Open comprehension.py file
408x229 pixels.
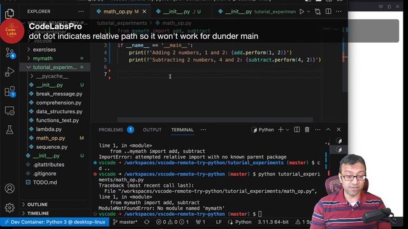[59, 103]
